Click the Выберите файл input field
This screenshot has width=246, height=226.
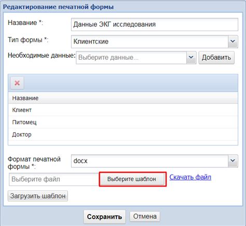point(54,179)
